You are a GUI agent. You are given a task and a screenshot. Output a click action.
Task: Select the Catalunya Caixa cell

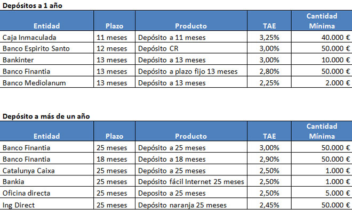coord(47,170)
